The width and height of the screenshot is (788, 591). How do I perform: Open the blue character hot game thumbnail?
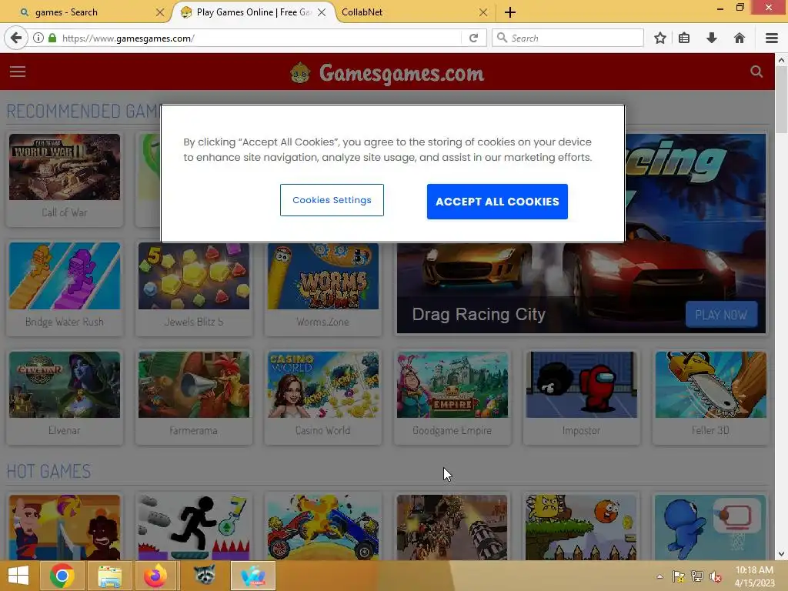710,526
